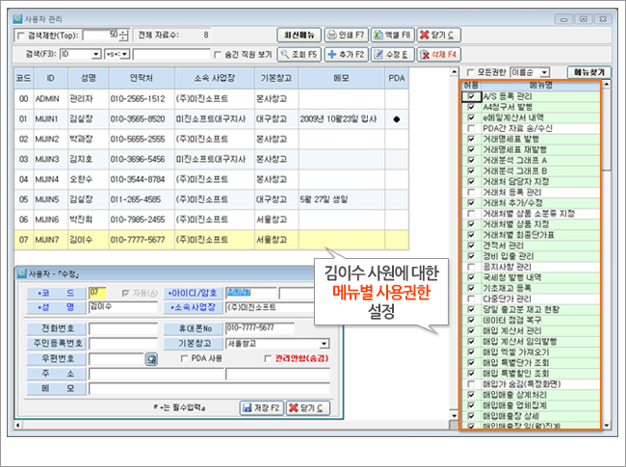This screenshot has height=467, width=626.
Task: Click the 최신메뉴 button
Action: (x=298, y=34)
